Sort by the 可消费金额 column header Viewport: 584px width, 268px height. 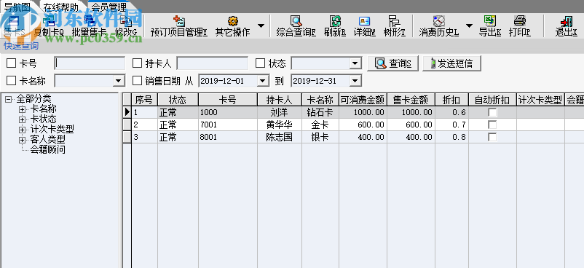pyautogui.click(x=363, y=100)
